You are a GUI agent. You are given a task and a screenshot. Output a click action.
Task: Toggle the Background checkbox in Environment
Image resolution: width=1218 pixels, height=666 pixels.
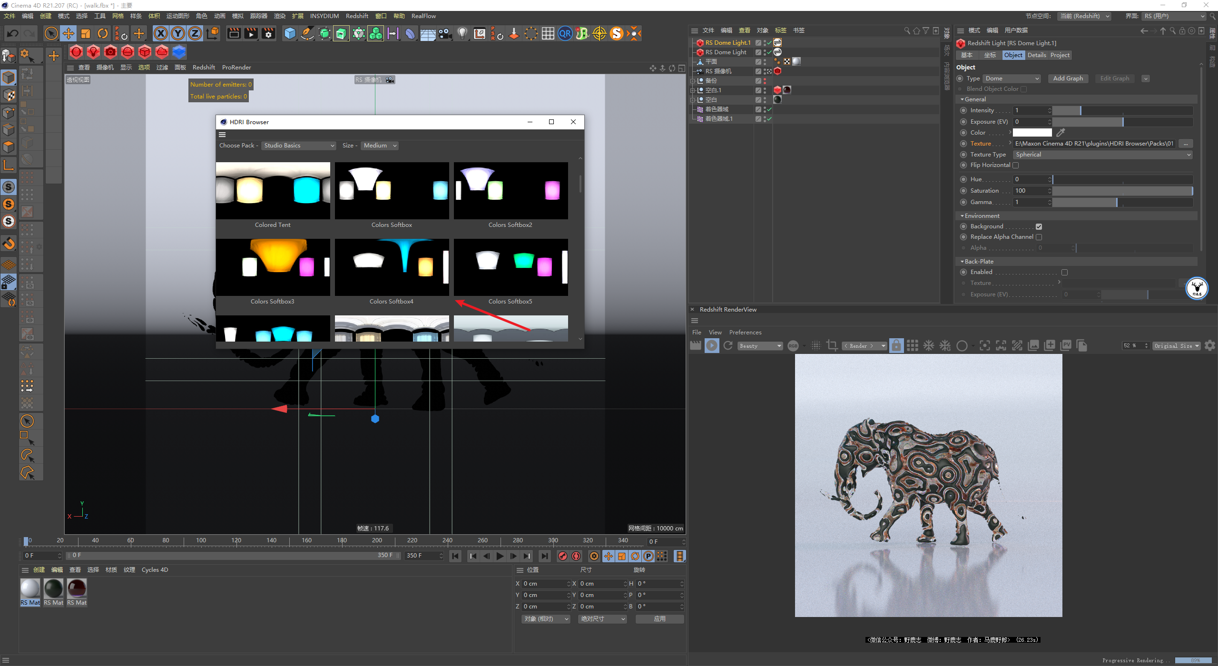(x=1039, y=227)
